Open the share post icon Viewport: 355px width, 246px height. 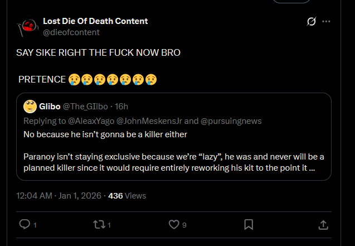point(323,224)
